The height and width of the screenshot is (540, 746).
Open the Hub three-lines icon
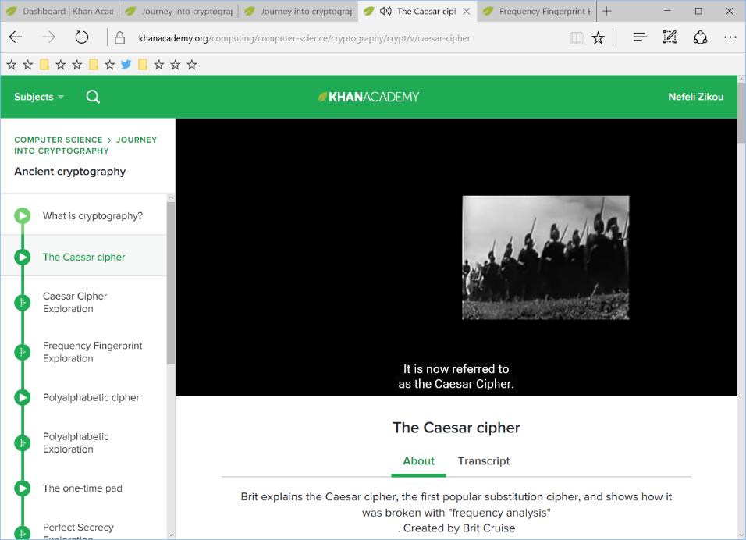(x=640, y=37)
